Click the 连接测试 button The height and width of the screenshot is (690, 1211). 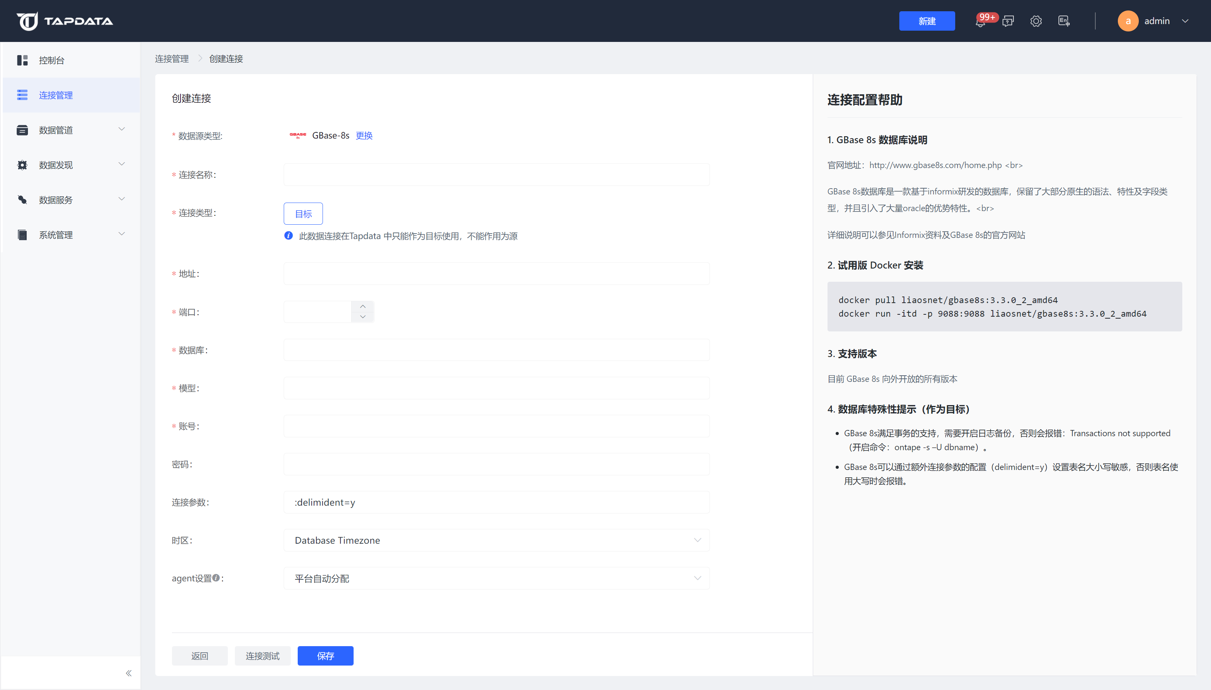tap(262, 656)
